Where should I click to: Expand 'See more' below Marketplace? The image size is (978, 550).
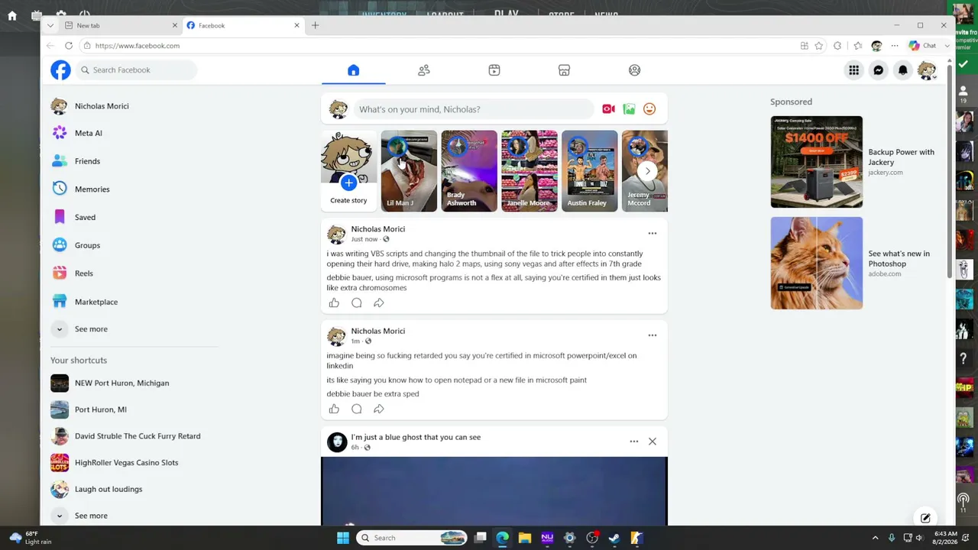pyautogui.click(x=91, y=329)
